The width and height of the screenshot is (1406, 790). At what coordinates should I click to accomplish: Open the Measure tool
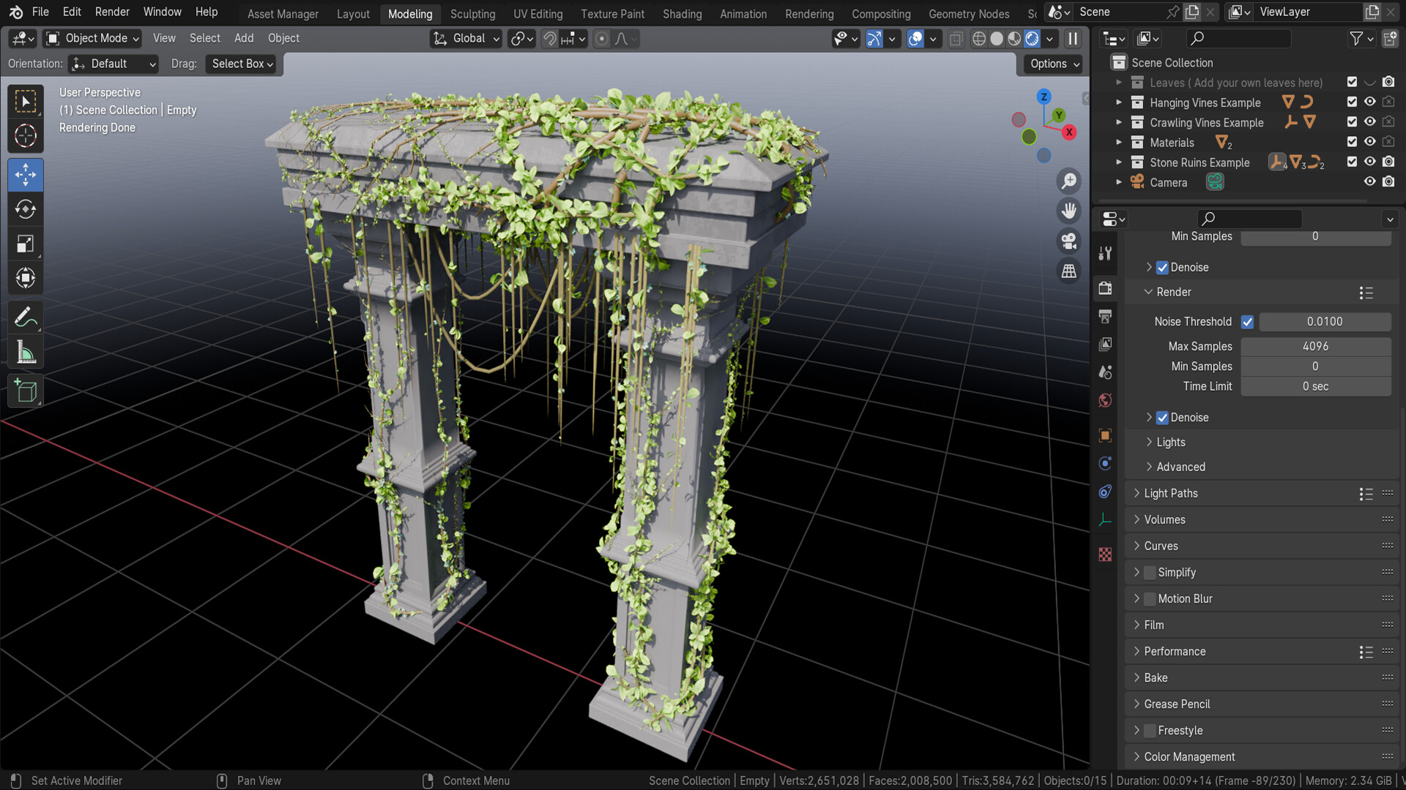point(26,351)
